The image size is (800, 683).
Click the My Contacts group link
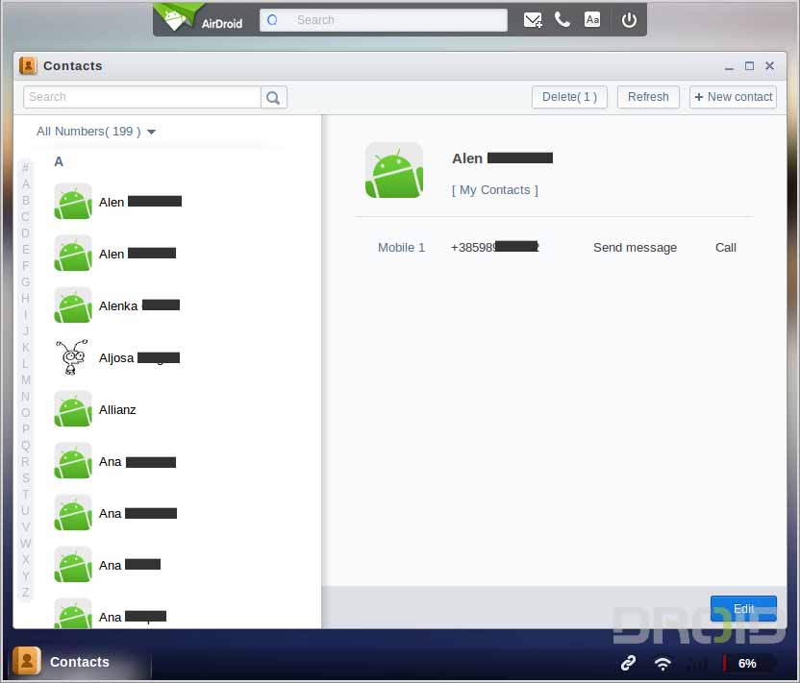point(494,190)
